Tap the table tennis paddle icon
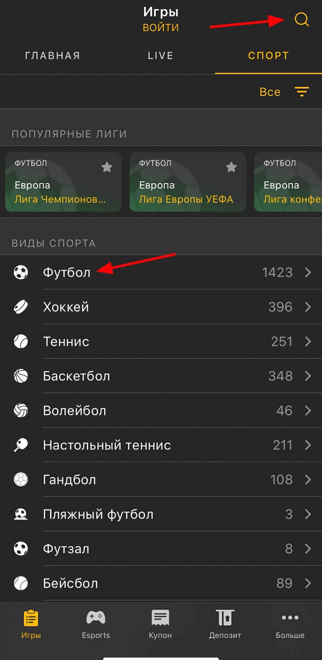This screenshot has height=660, width=322. (21, 445)
